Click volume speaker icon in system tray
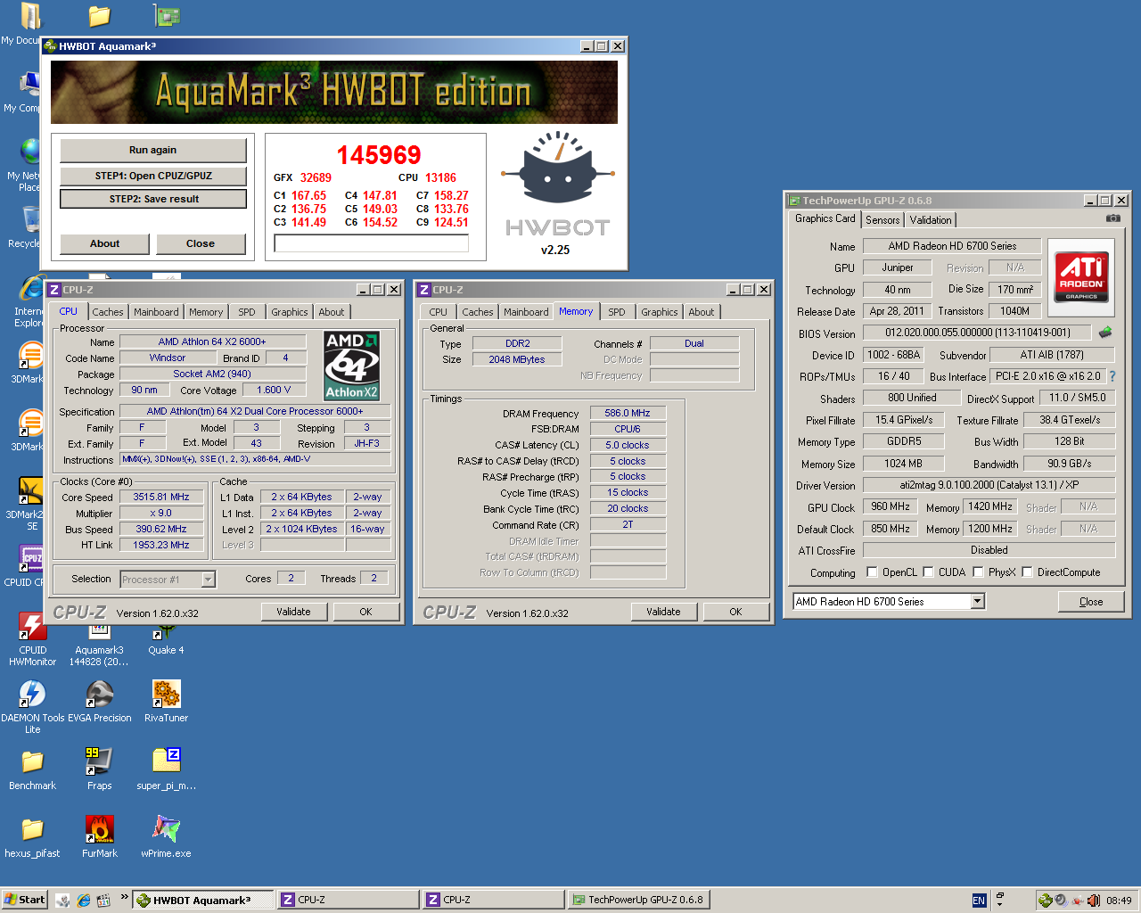 click(x=1094, y=900)
